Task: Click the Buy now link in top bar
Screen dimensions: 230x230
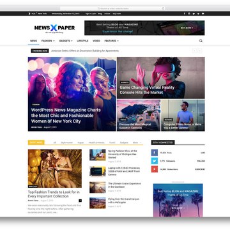Action: pos(117,13)
